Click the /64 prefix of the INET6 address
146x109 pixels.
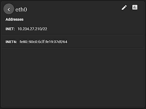(x=64, y=42)
